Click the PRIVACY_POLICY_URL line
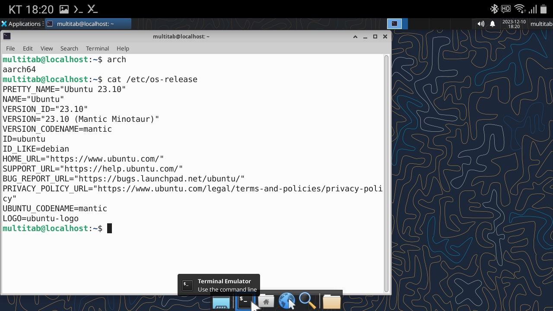This screenshot has height=311, width=553. pos(192,194)
